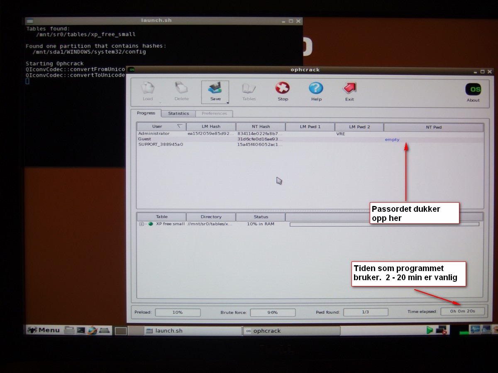
Task: Select the SUPPORT_388945a0 user row
Action: pyautogui.click(x=310, y=145)
